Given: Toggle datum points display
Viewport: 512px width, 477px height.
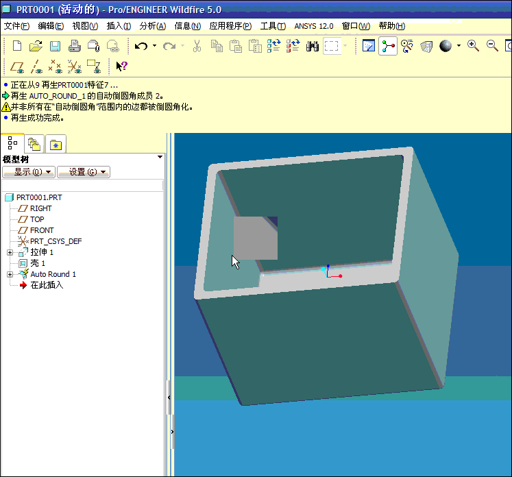Looking at the screenshot, I should coord(56,66).
